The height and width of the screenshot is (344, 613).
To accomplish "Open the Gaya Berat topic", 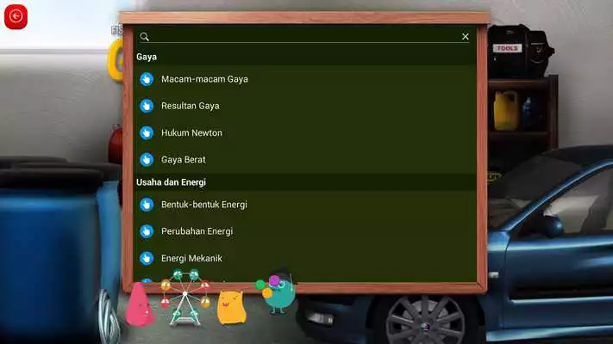I will tap(184, 159).
